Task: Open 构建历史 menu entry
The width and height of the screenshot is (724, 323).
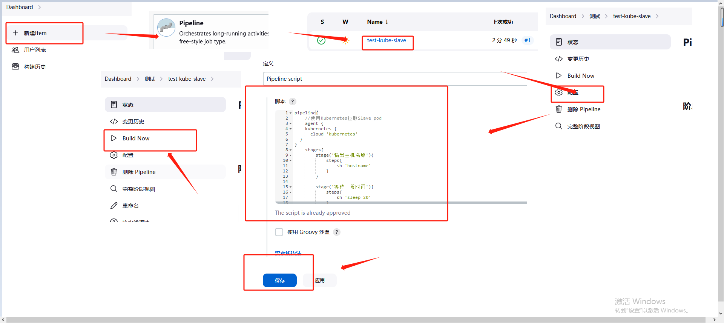Action: pos(35,66)
